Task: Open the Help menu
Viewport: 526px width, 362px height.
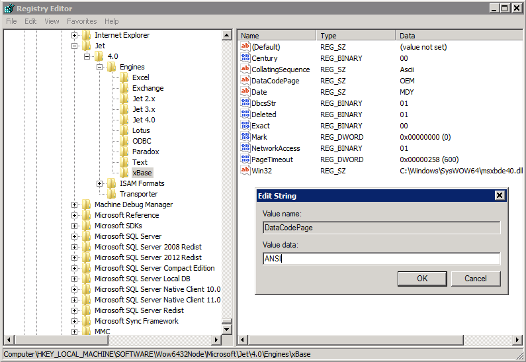Action: pyautogui.click(x=111, y=21)
